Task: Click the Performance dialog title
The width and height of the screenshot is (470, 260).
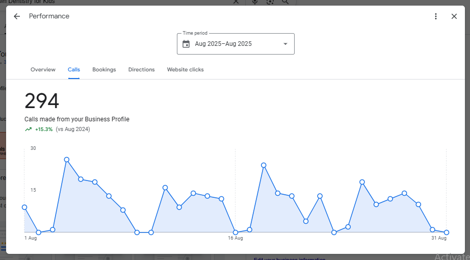Action: [x=49, y=16]
